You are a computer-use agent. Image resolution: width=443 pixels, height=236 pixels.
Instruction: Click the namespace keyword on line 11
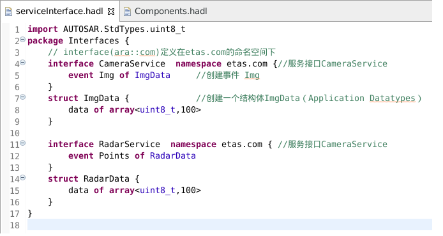tap(193, 145)
